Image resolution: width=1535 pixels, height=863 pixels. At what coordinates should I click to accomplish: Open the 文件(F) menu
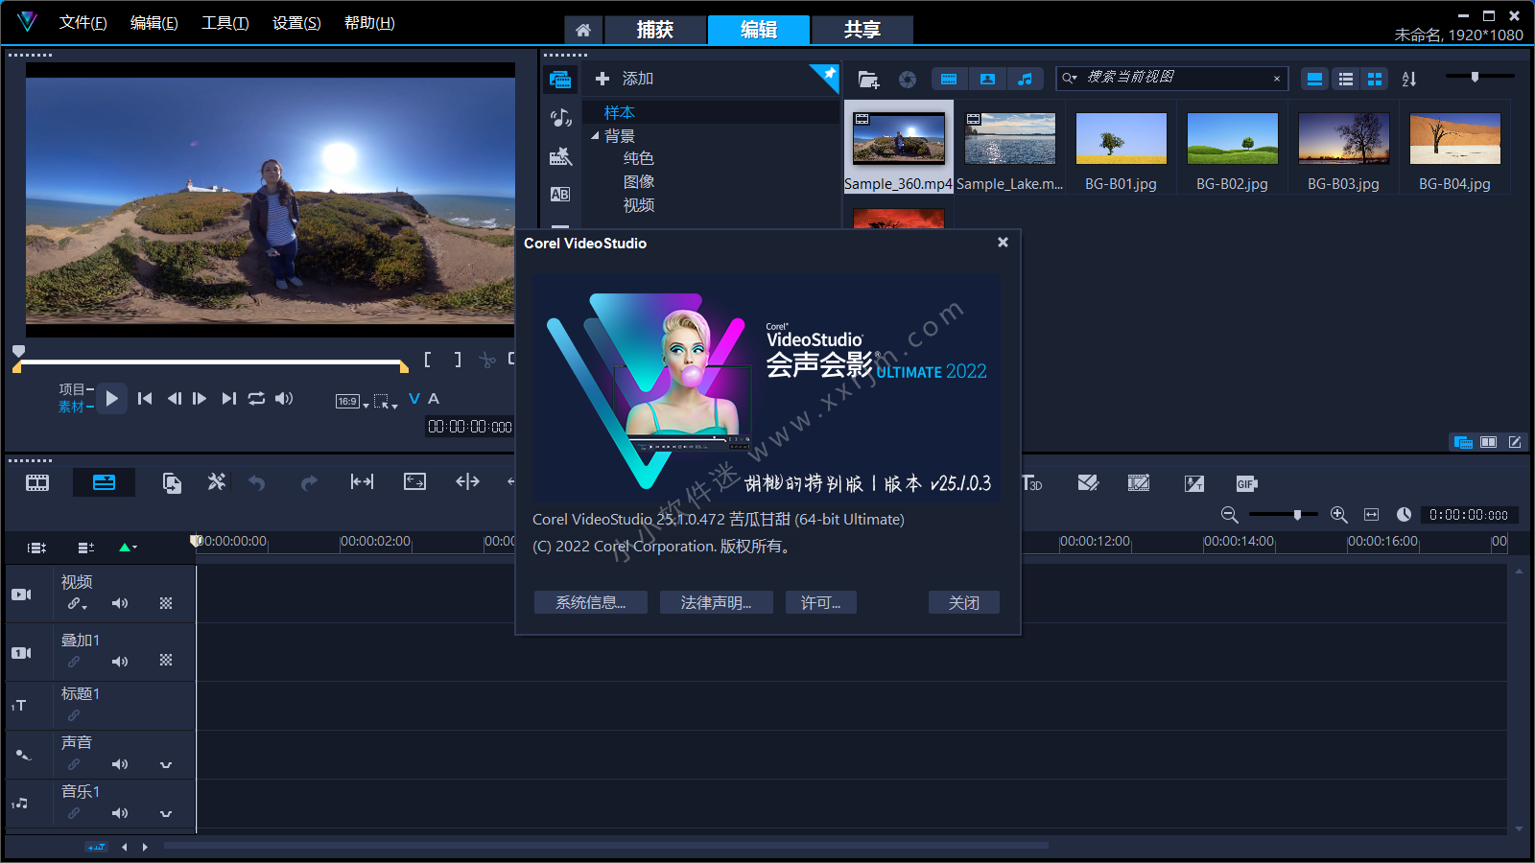[x=83, y=23]
